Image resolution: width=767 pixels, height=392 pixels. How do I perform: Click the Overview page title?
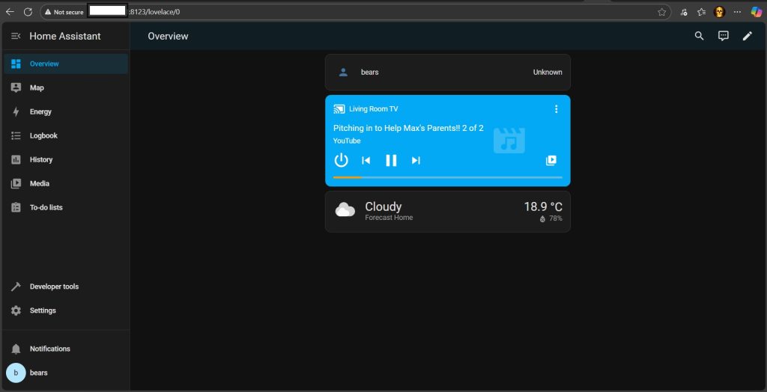point(168,36)
